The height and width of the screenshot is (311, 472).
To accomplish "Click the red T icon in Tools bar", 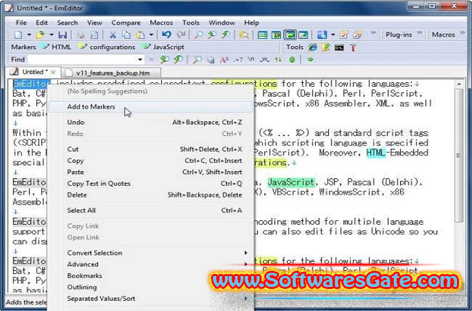I will pos(353,47).
